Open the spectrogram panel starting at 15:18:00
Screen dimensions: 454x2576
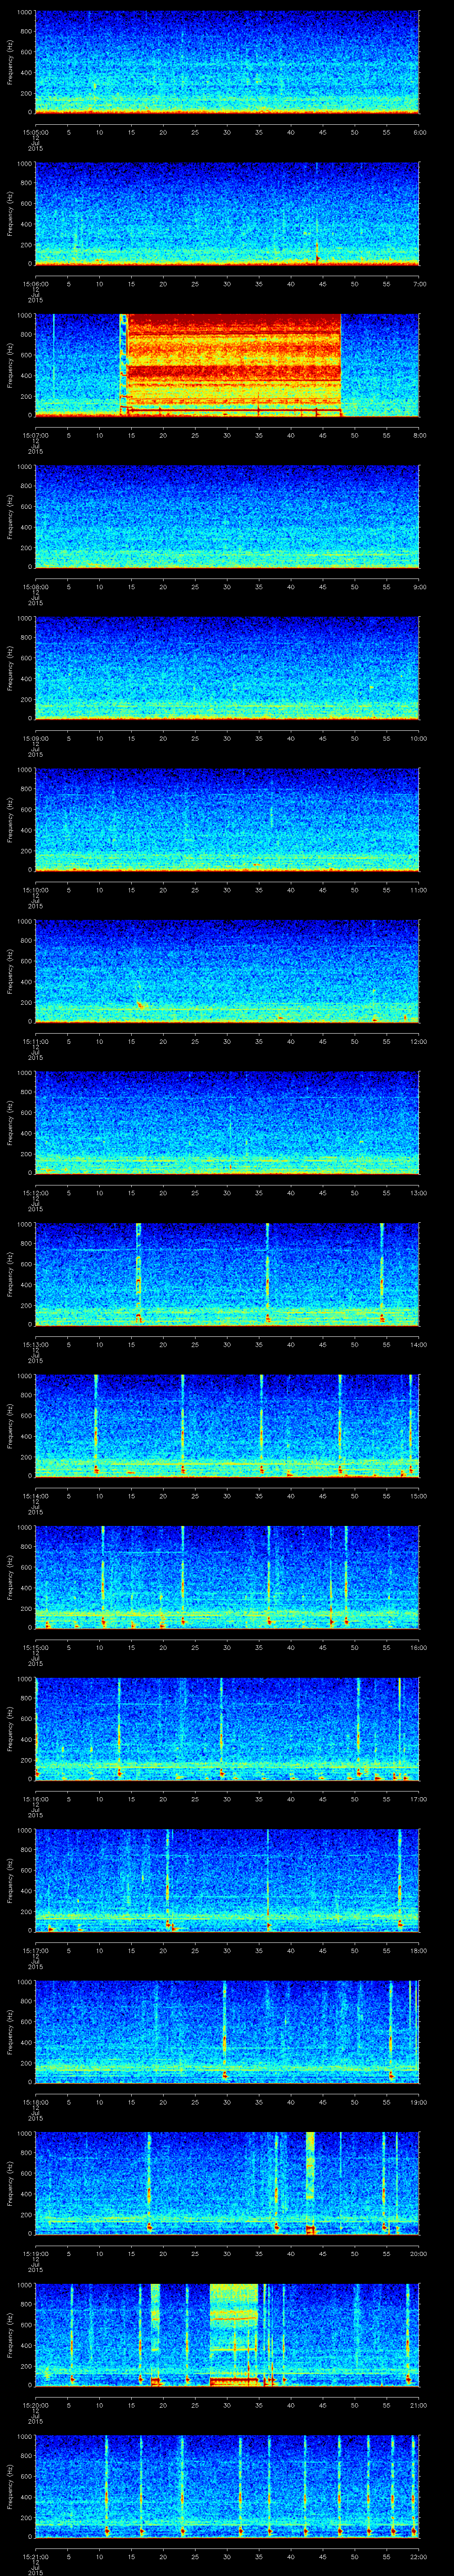coord(227,2032)
